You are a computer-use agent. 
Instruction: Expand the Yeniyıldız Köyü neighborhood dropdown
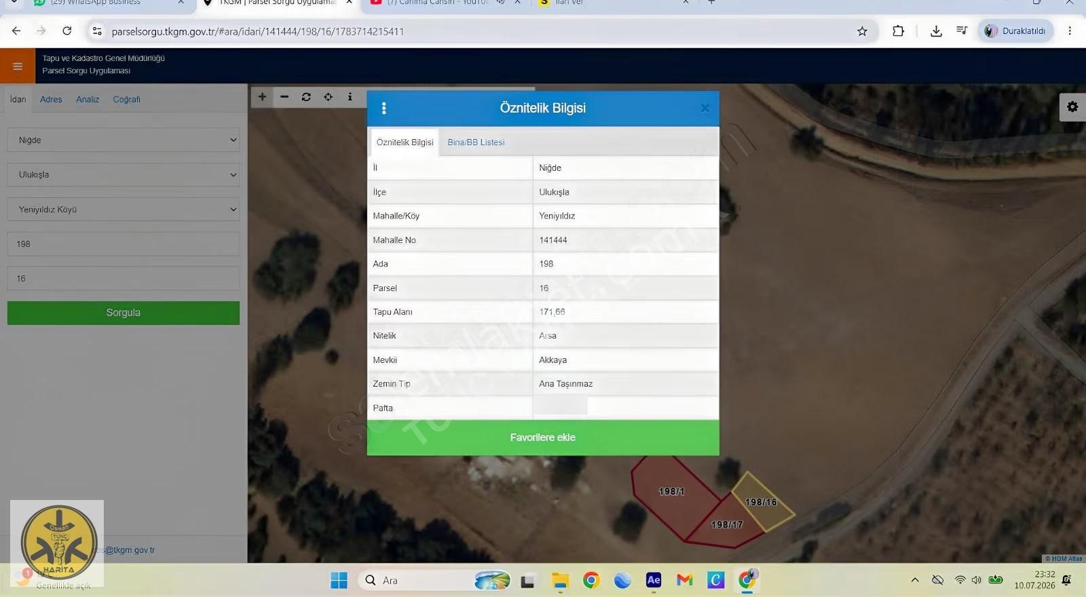(124, 209)
